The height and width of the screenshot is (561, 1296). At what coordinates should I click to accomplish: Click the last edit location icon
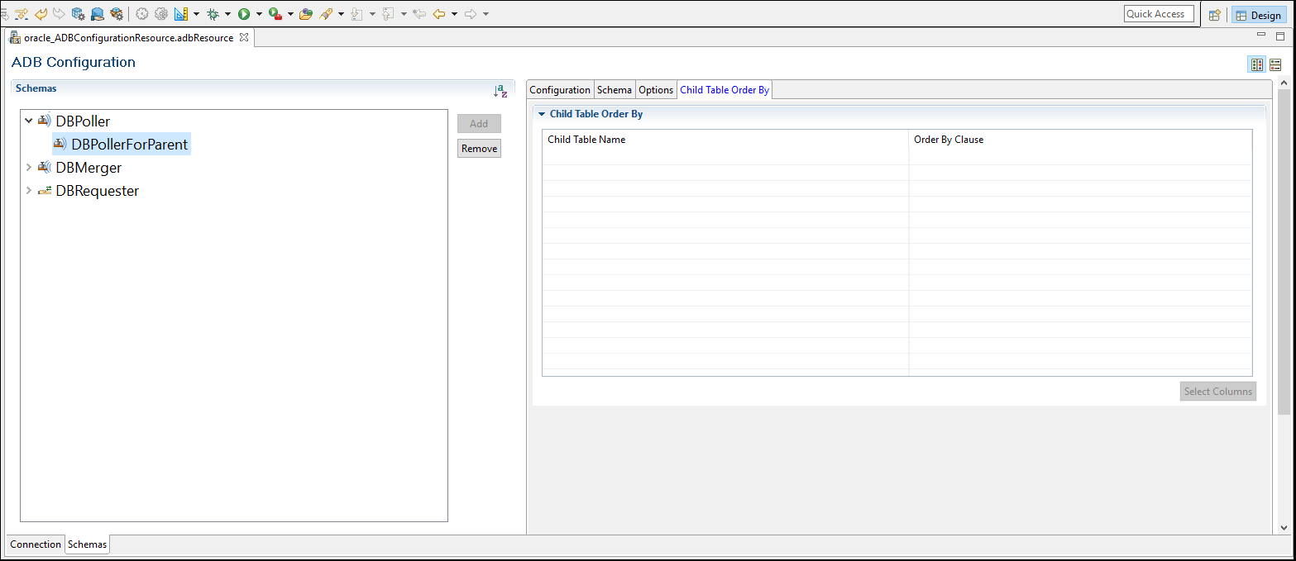(x=419, y=14)
